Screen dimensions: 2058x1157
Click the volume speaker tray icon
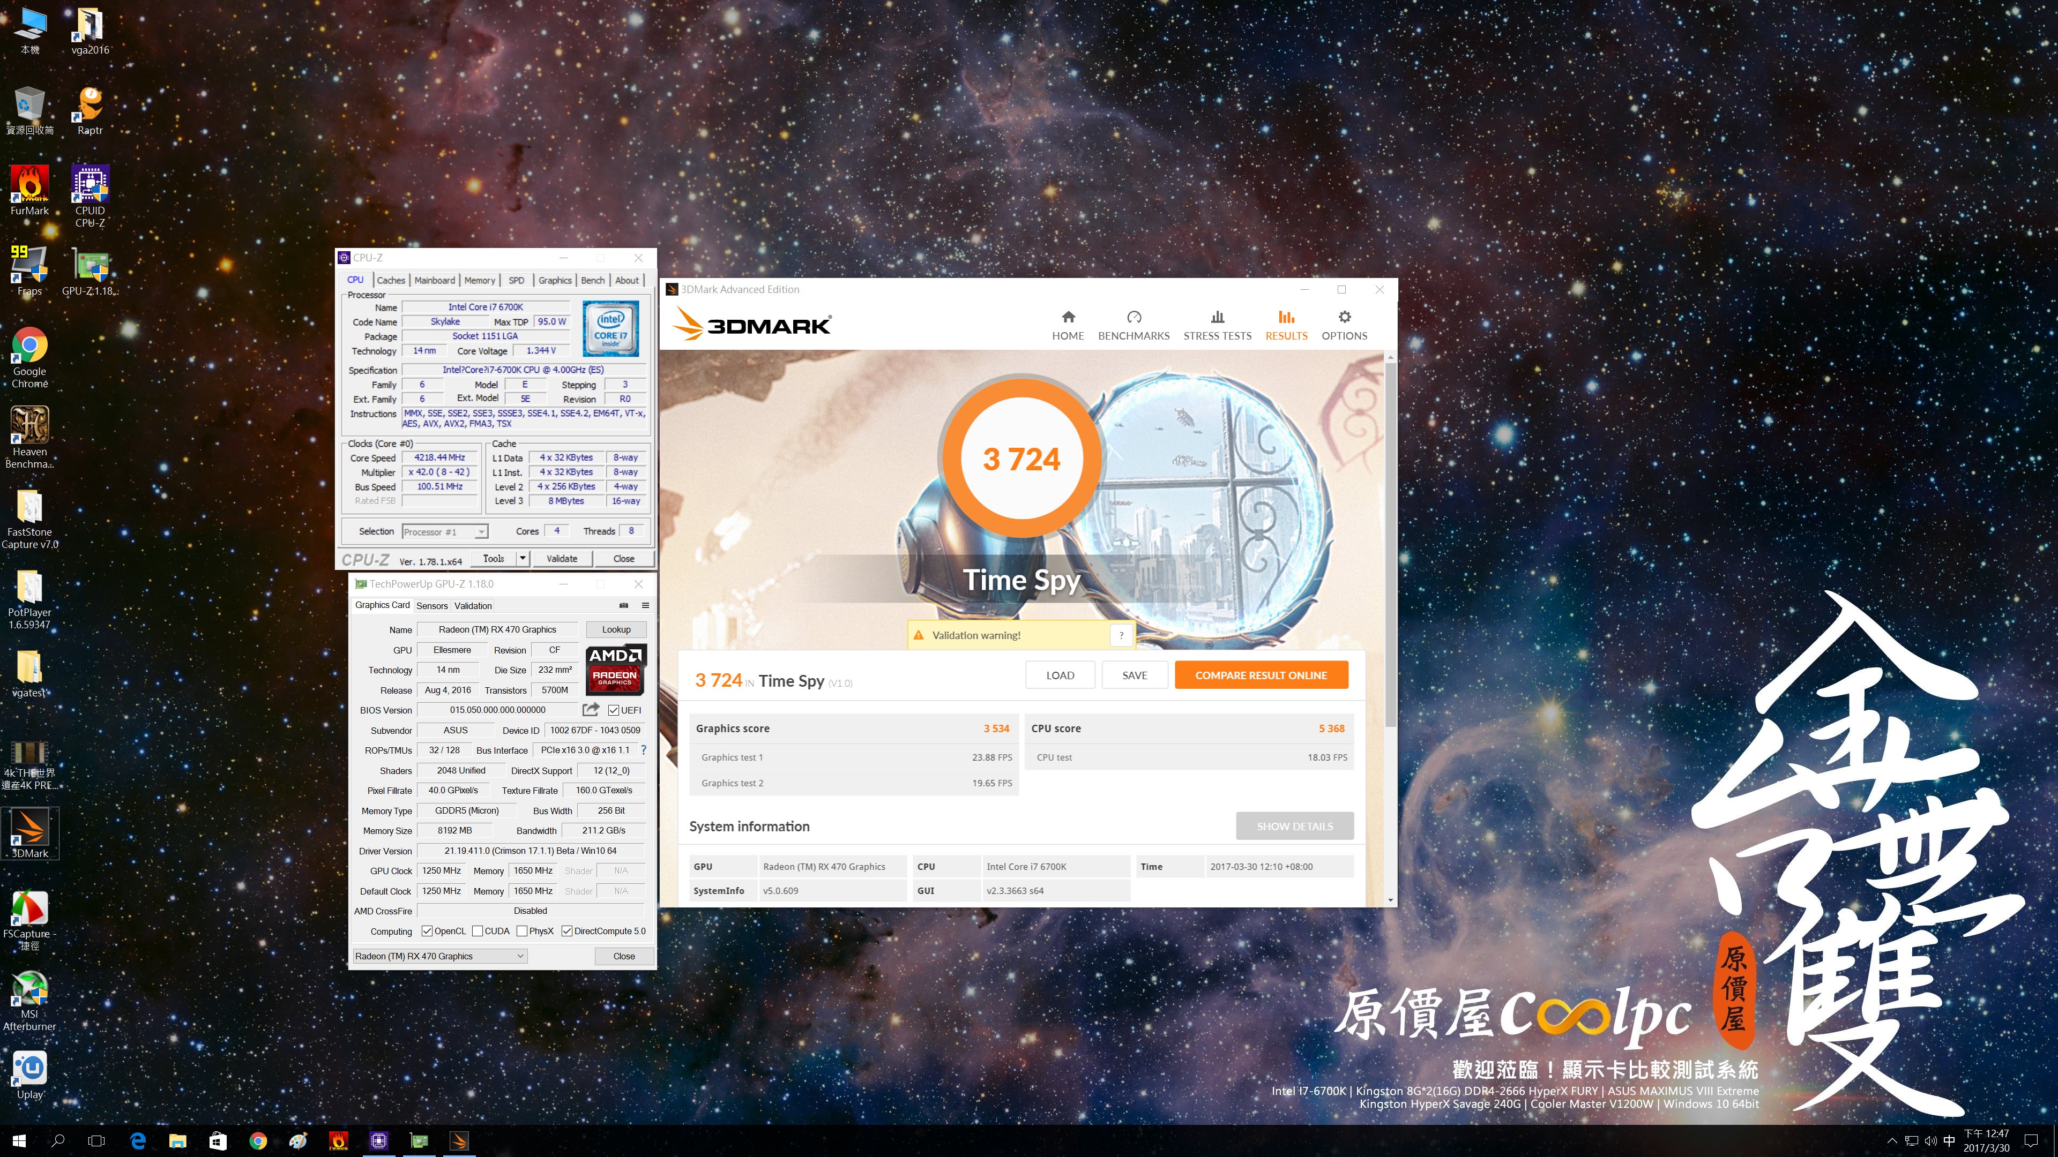[1930, 1141]
